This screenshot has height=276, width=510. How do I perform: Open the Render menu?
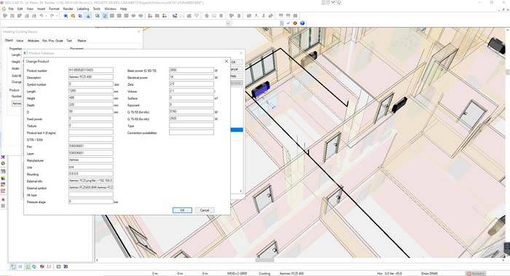68,9
